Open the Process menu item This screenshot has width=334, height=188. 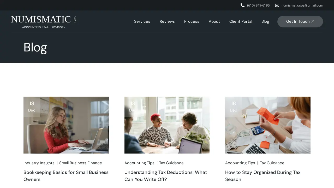pyautogui.click(x=192, y=21)
